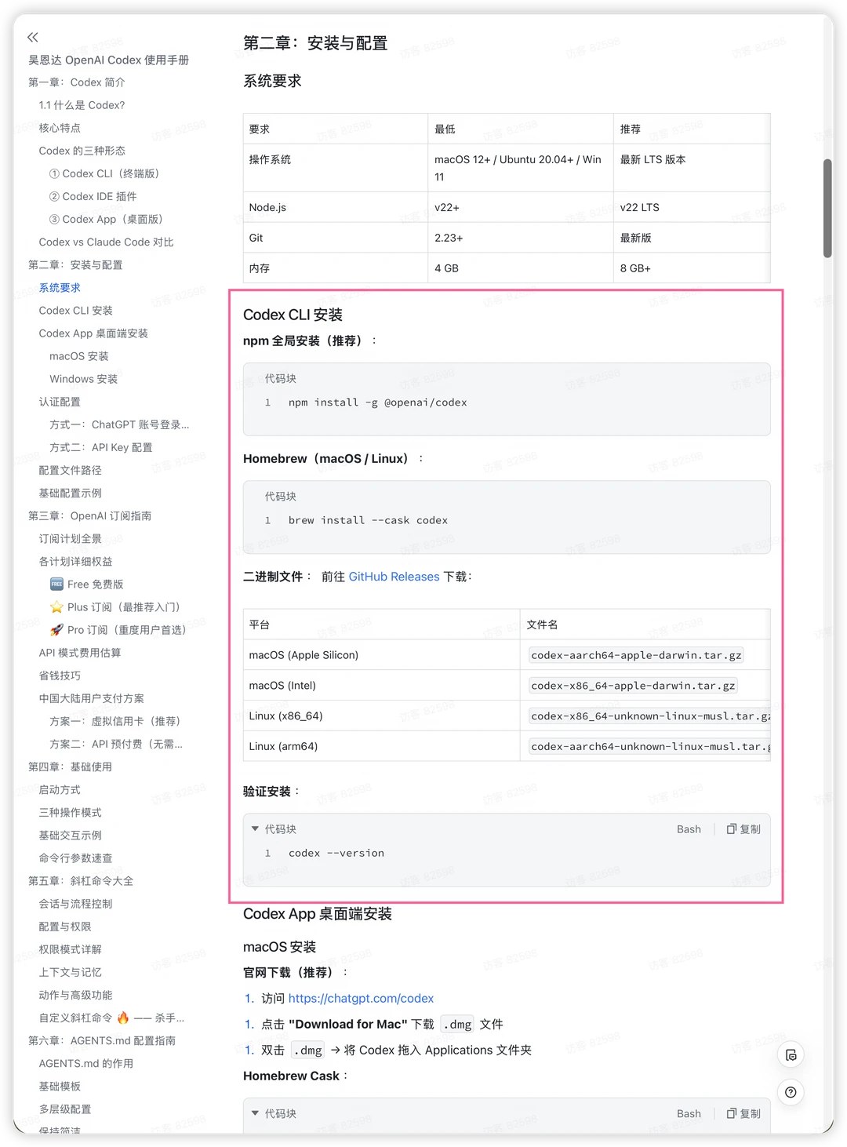Go to 权限模式详解 in outline
The width and height of the screenshot is (847, 1147).
tap(70, 949)
